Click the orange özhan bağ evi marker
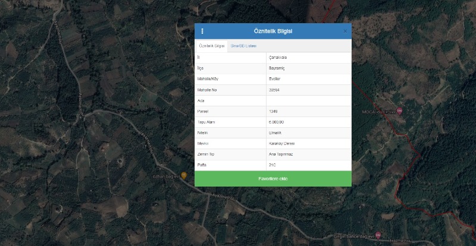476x246 pixels. [x=184, y=175]
